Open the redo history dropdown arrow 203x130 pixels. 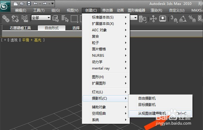click(x=49, y=4)
